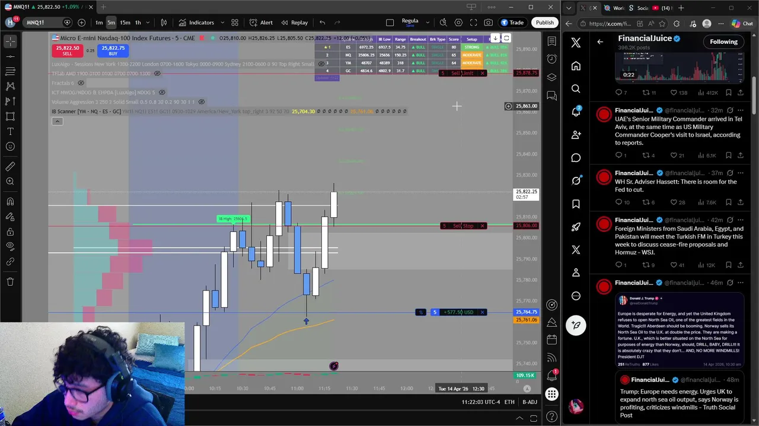
Task: Open the browser tab search dropdown
Action: pyautogui.click(x=569, y=8)
